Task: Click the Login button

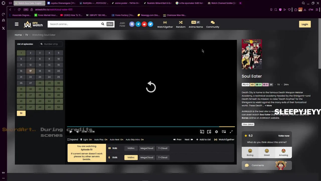Action: click(305, 24)
